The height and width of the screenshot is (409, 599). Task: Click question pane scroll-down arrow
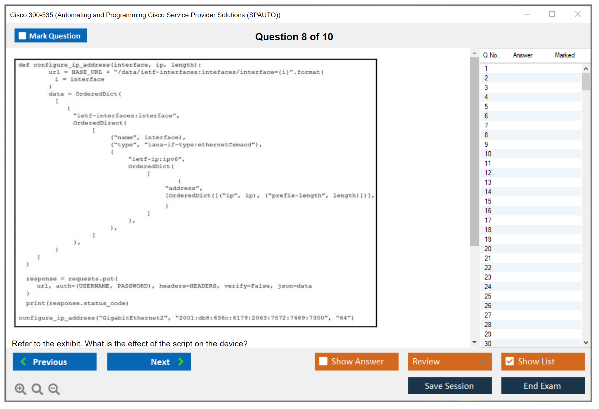(x=474, y=342)
